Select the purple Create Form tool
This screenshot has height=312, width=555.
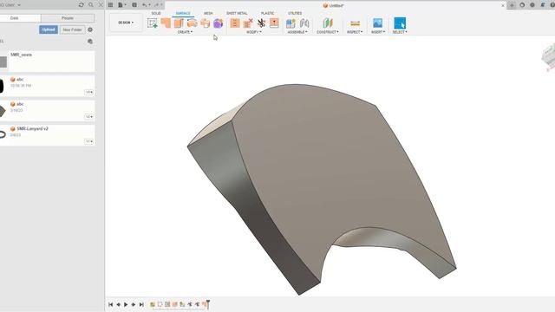[219, 23]
